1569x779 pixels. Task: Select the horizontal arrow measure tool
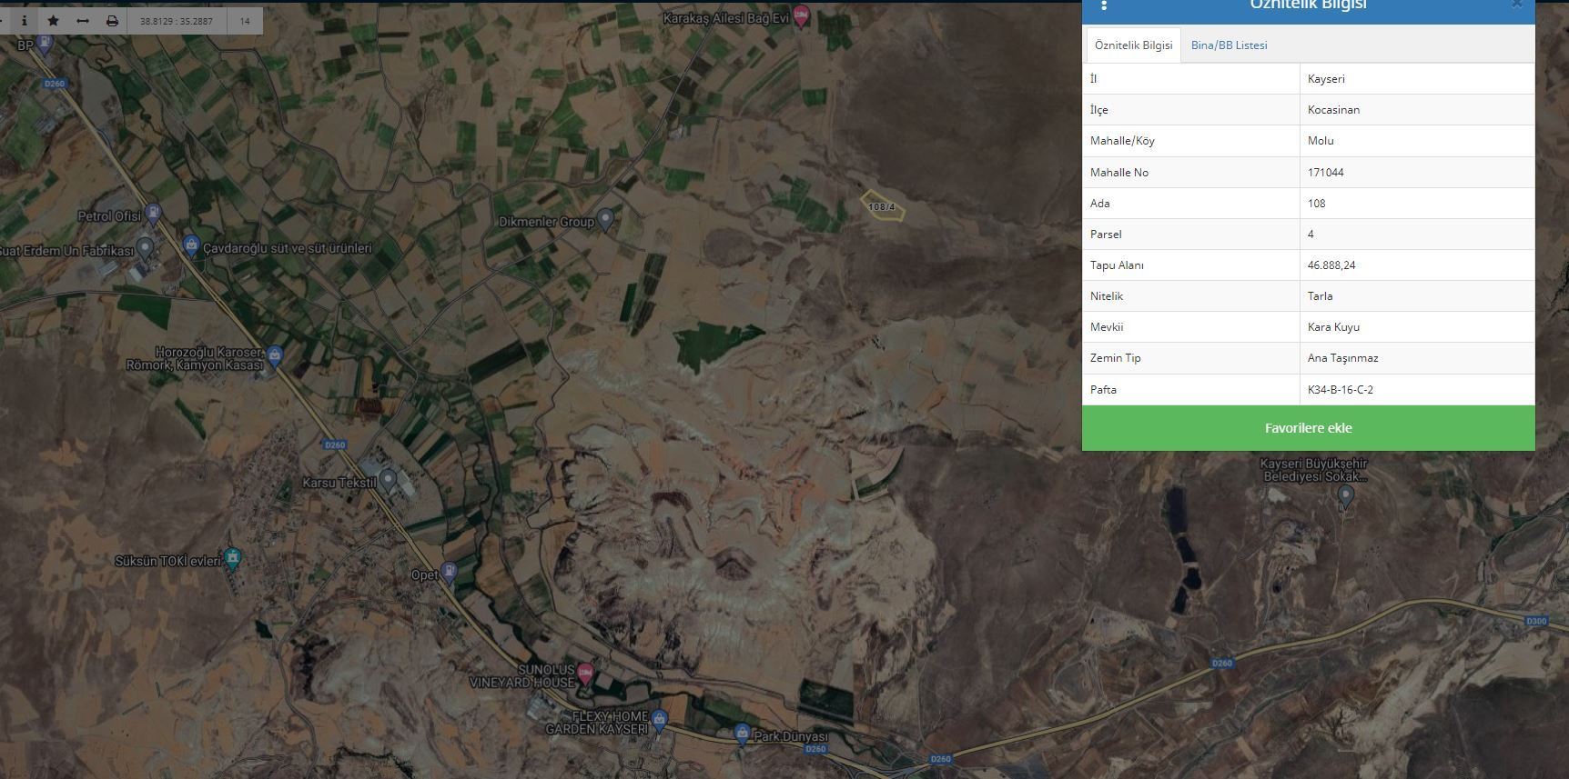[x=82, y=21]
